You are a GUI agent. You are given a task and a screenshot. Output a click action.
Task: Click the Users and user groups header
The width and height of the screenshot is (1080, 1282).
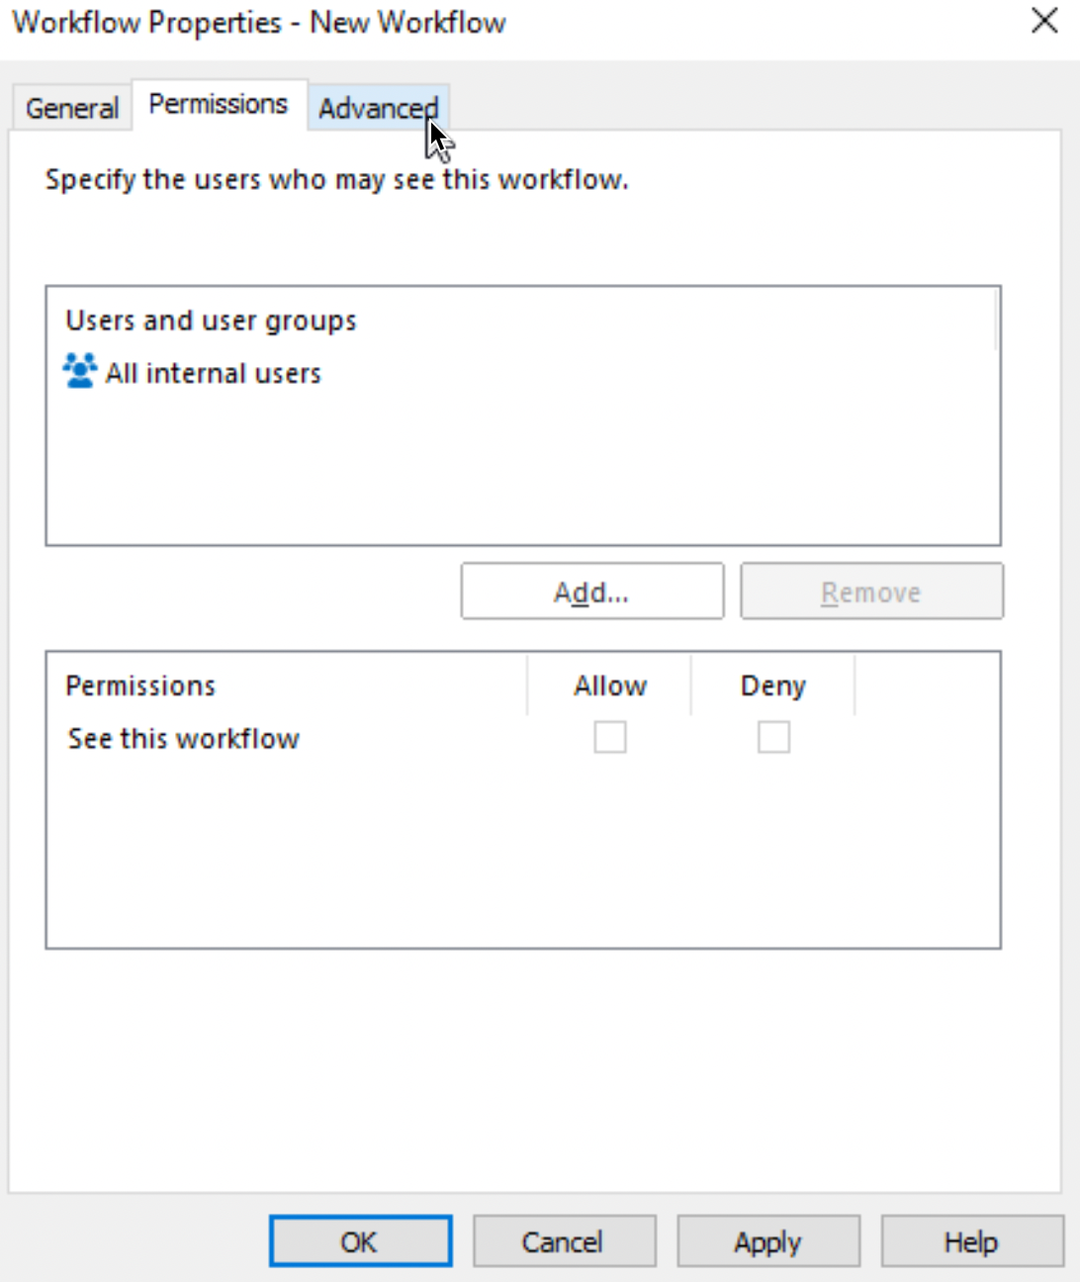pyautogui.click(x=211, y=320)
